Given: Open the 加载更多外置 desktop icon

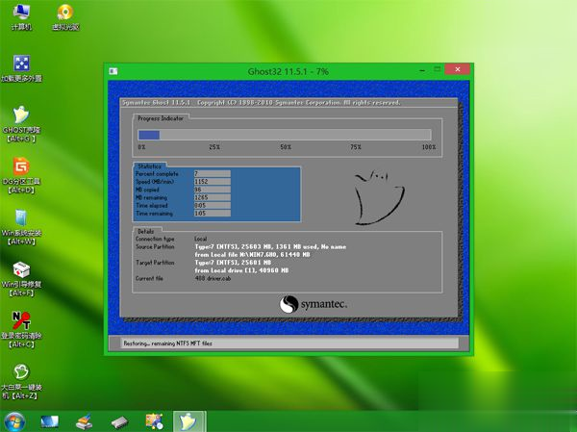Looking at the screenshot, I should click(20, 64).
